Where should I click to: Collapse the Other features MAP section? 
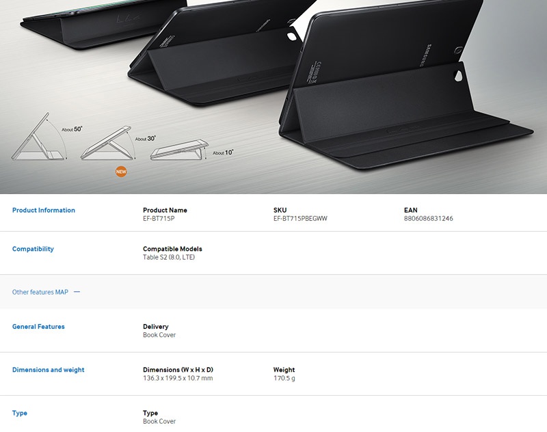(40, 292)
